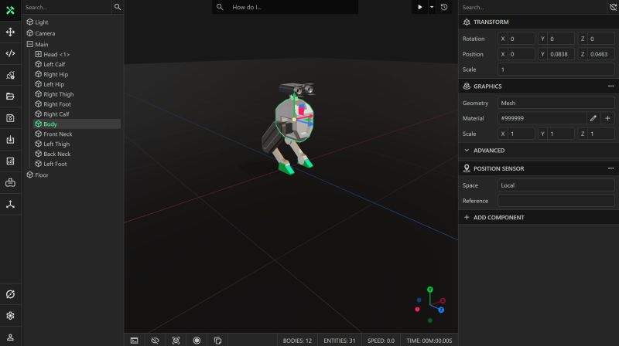This screenshot has width=619, height=346.
Task: Open the Reference dropdown field
Action: 556,201
